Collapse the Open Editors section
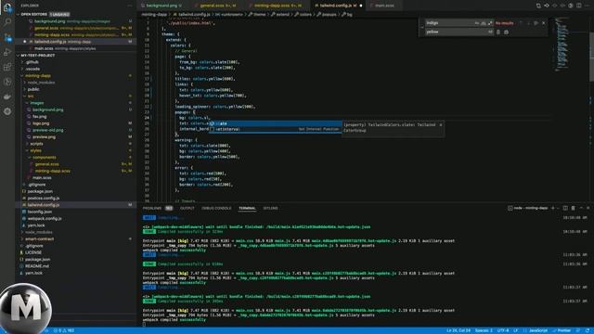The height and width of the screenshot is (334, 594). pyautogui.click(x=34, y=15)
